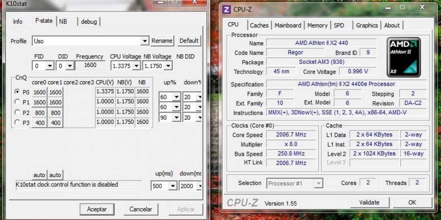The image size is (441, 220).
Task: Switch to the Info tab in K10stat
Action: (18, 22)
